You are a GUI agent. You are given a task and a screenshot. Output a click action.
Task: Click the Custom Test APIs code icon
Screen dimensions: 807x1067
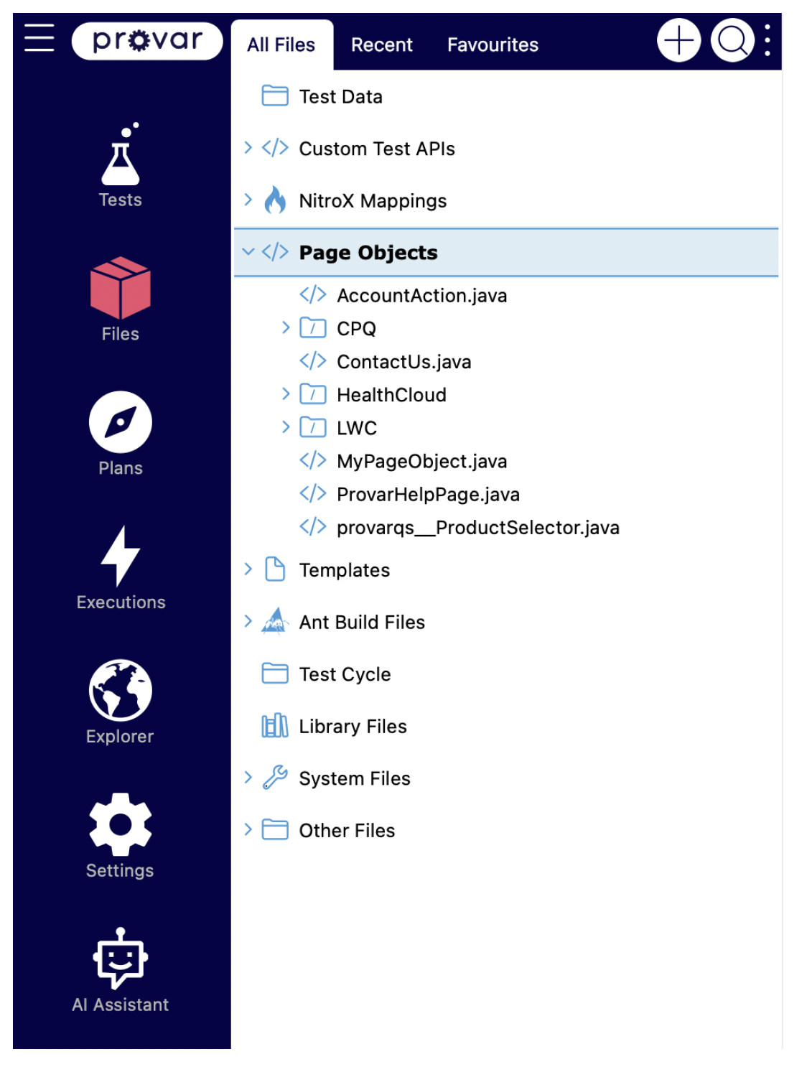(275, 148)
